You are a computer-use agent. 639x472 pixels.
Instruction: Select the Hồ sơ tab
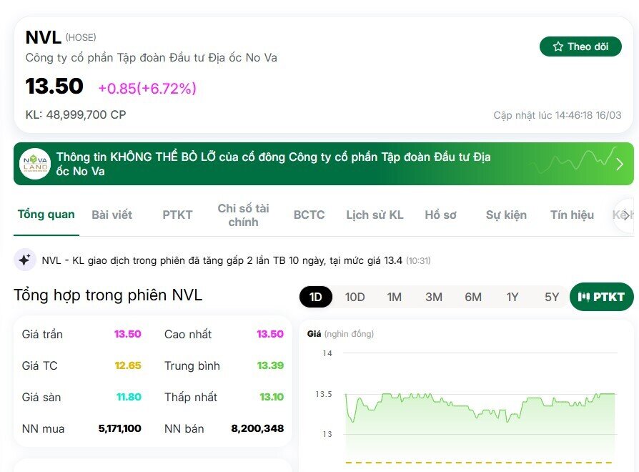(x=440, y=215)
